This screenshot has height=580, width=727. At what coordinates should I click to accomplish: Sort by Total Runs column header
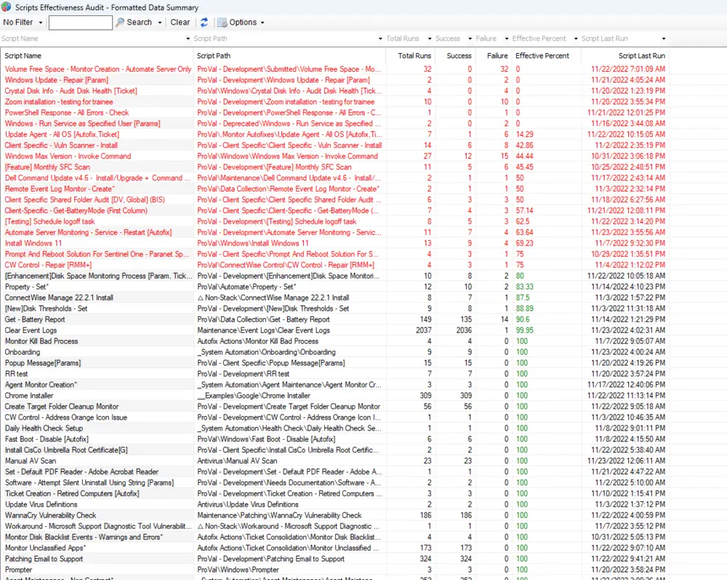pos(414,56)
